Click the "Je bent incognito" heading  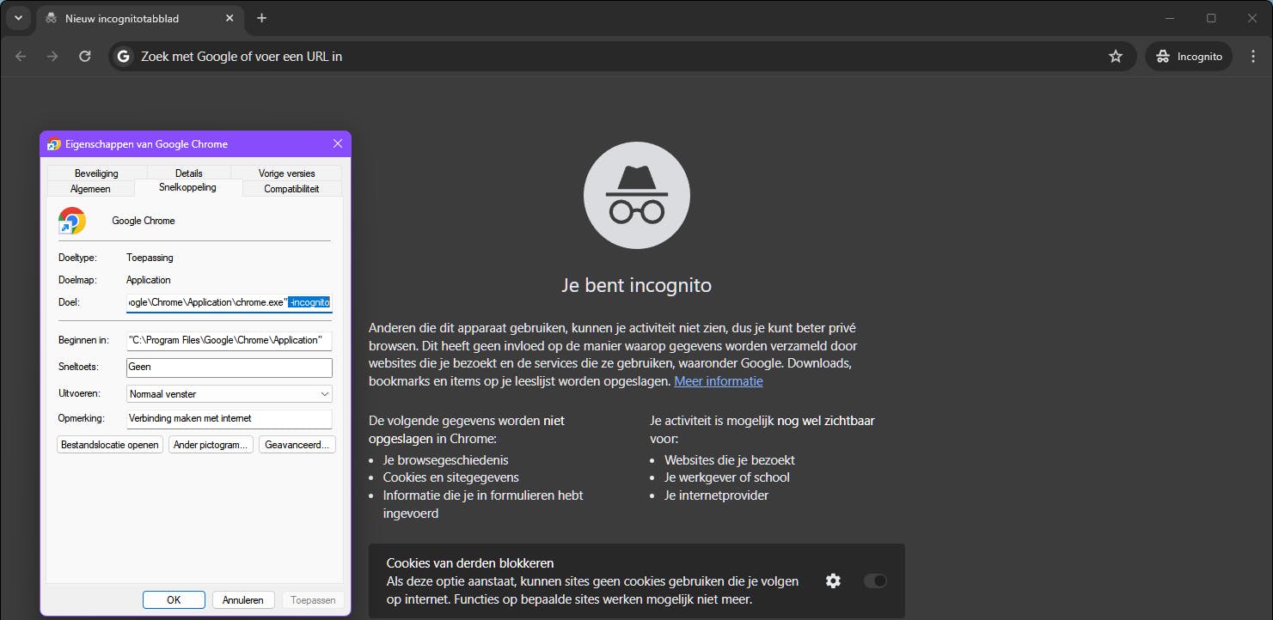(636, 285)
